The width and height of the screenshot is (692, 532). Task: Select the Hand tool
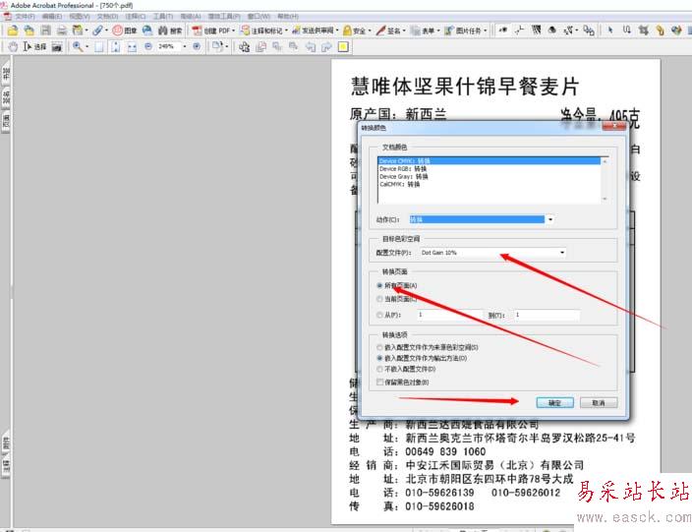point(13,46)
